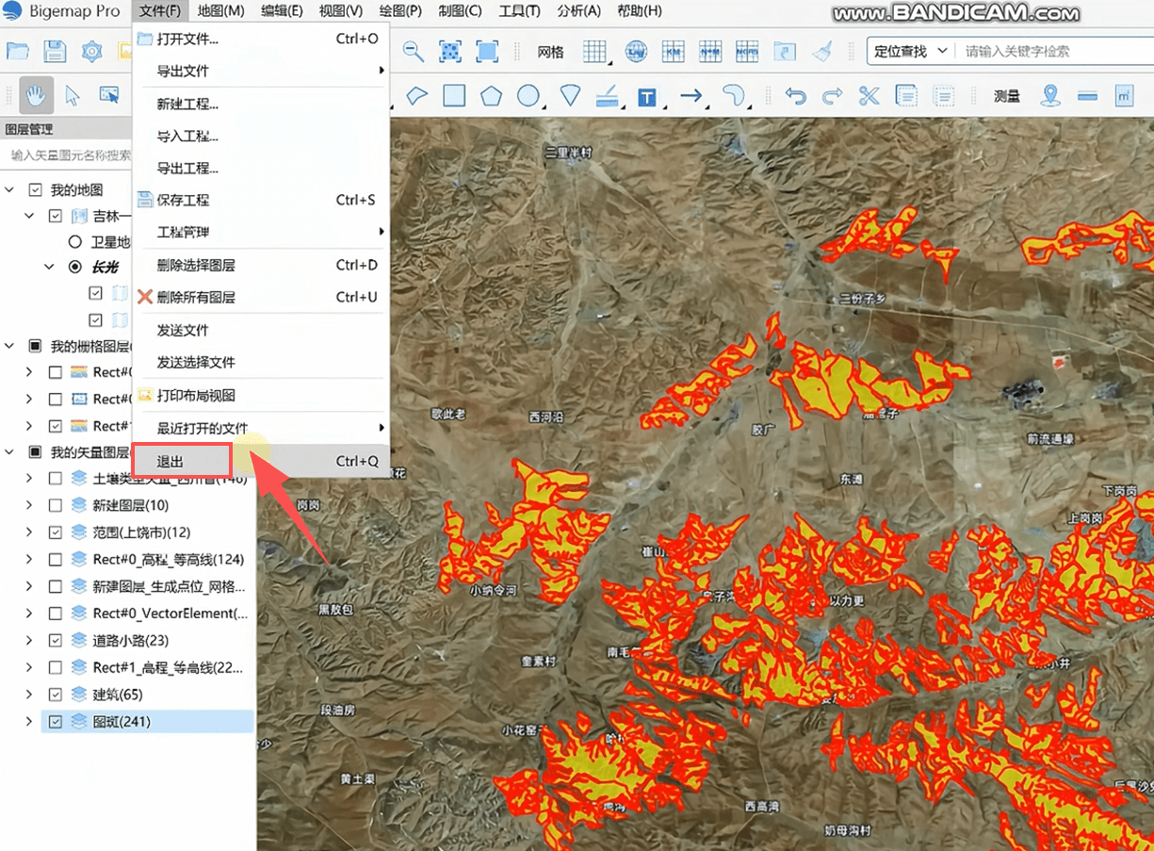Click the broom clear icon
Screen dimensions: 1154x851
coord(822,52)
